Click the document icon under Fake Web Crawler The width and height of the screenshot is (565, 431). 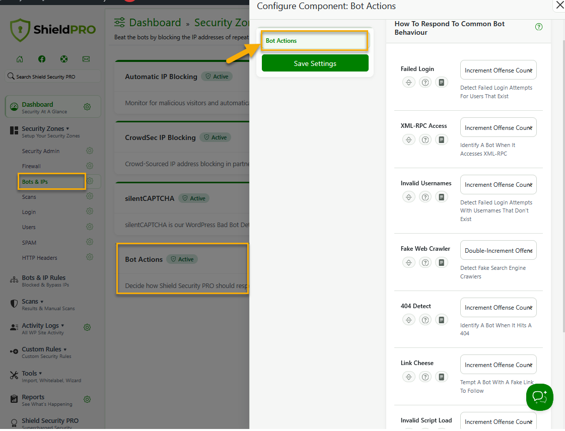[442, 263]
